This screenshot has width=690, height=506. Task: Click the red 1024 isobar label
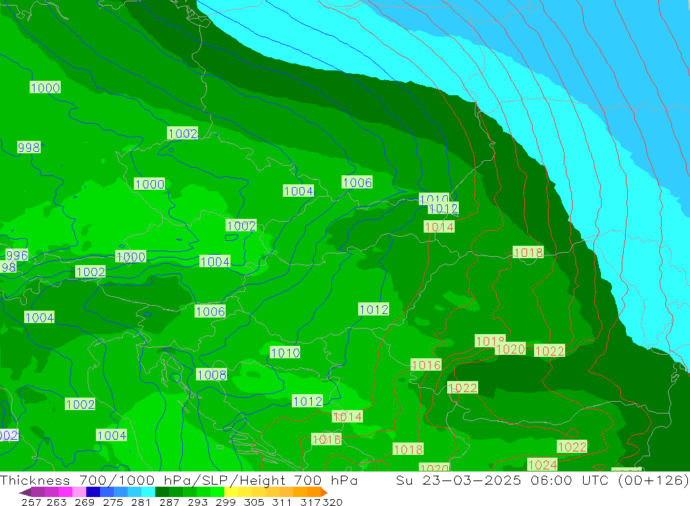[542, 465]
